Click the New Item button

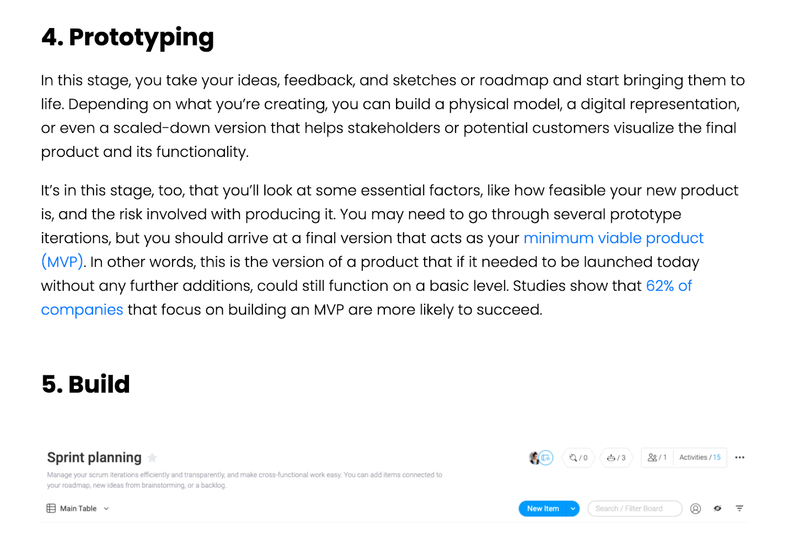[543, 508]
